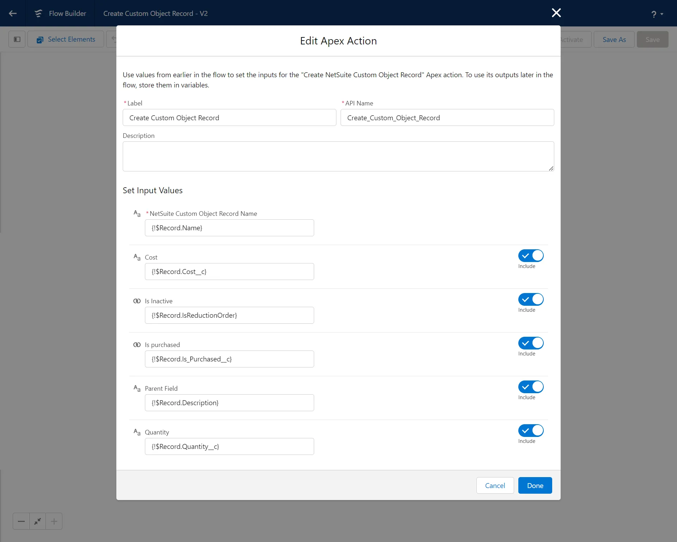Edit the Is Inactive value field
677x542 pixels.
(x=230, y=315)
